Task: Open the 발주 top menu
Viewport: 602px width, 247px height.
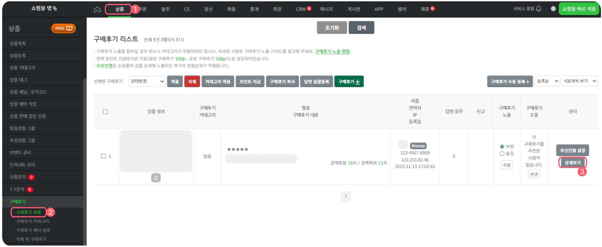Action: [165, 9]
